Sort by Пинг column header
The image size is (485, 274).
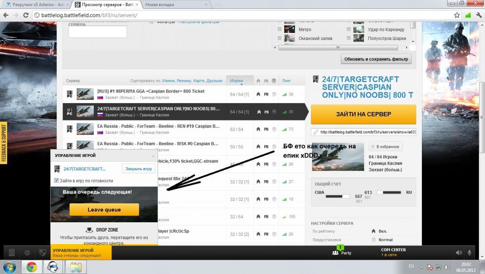pos(287,81)
